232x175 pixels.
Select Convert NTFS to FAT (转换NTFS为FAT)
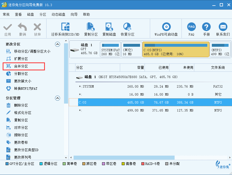[22, 88]
